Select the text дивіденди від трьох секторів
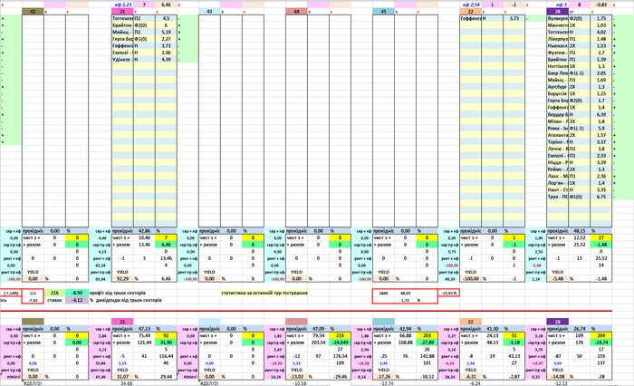Screen dimensions: 634x386 129,300
